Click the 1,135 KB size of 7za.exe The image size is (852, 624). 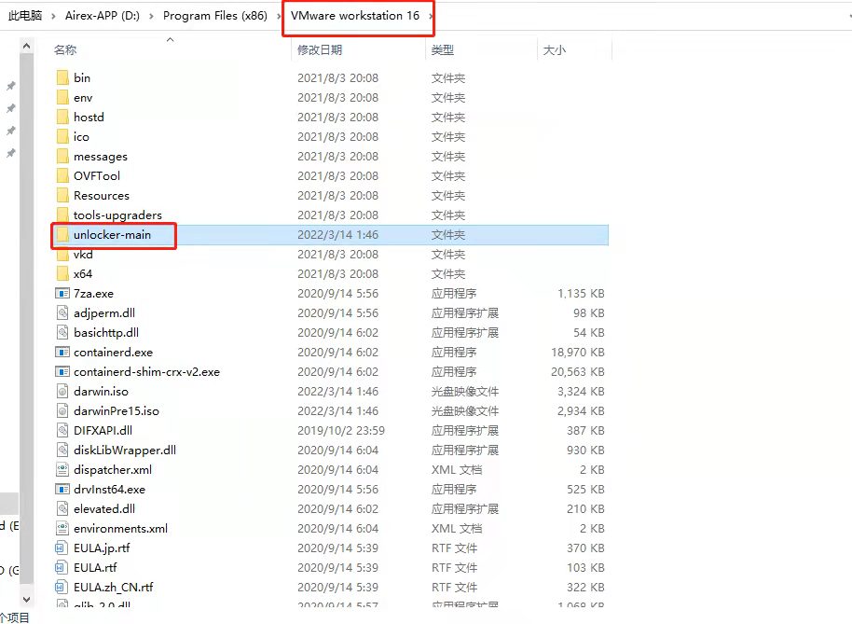coord(581,294)
